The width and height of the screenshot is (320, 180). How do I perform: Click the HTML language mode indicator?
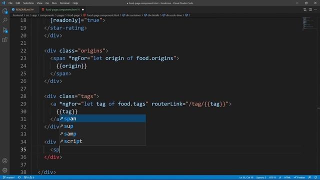click(287, 177)
